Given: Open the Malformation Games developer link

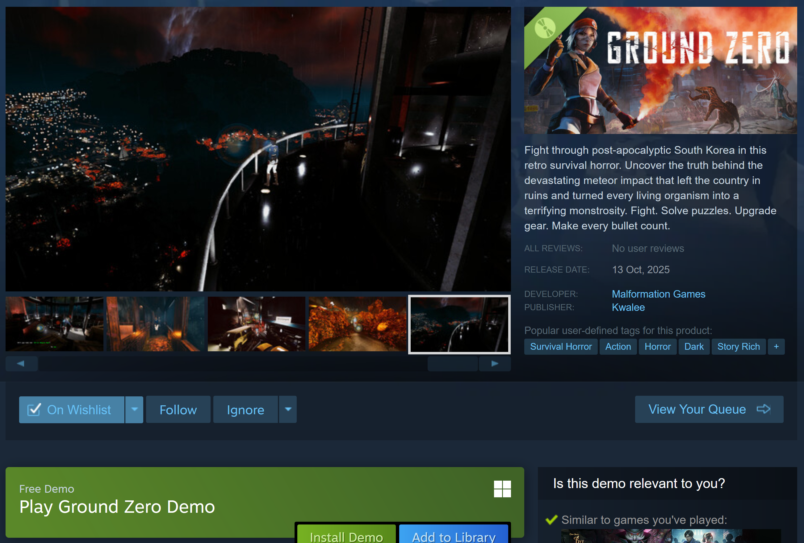Looking at the screenshot, I should tap(658, 294).
